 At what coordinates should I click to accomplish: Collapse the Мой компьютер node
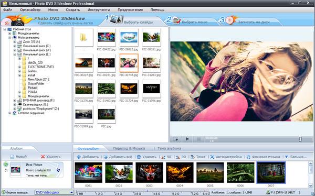9,38
